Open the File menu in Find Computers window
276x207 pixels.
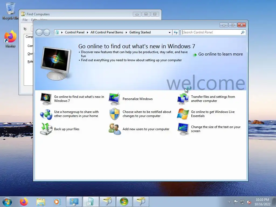[25, 20]
